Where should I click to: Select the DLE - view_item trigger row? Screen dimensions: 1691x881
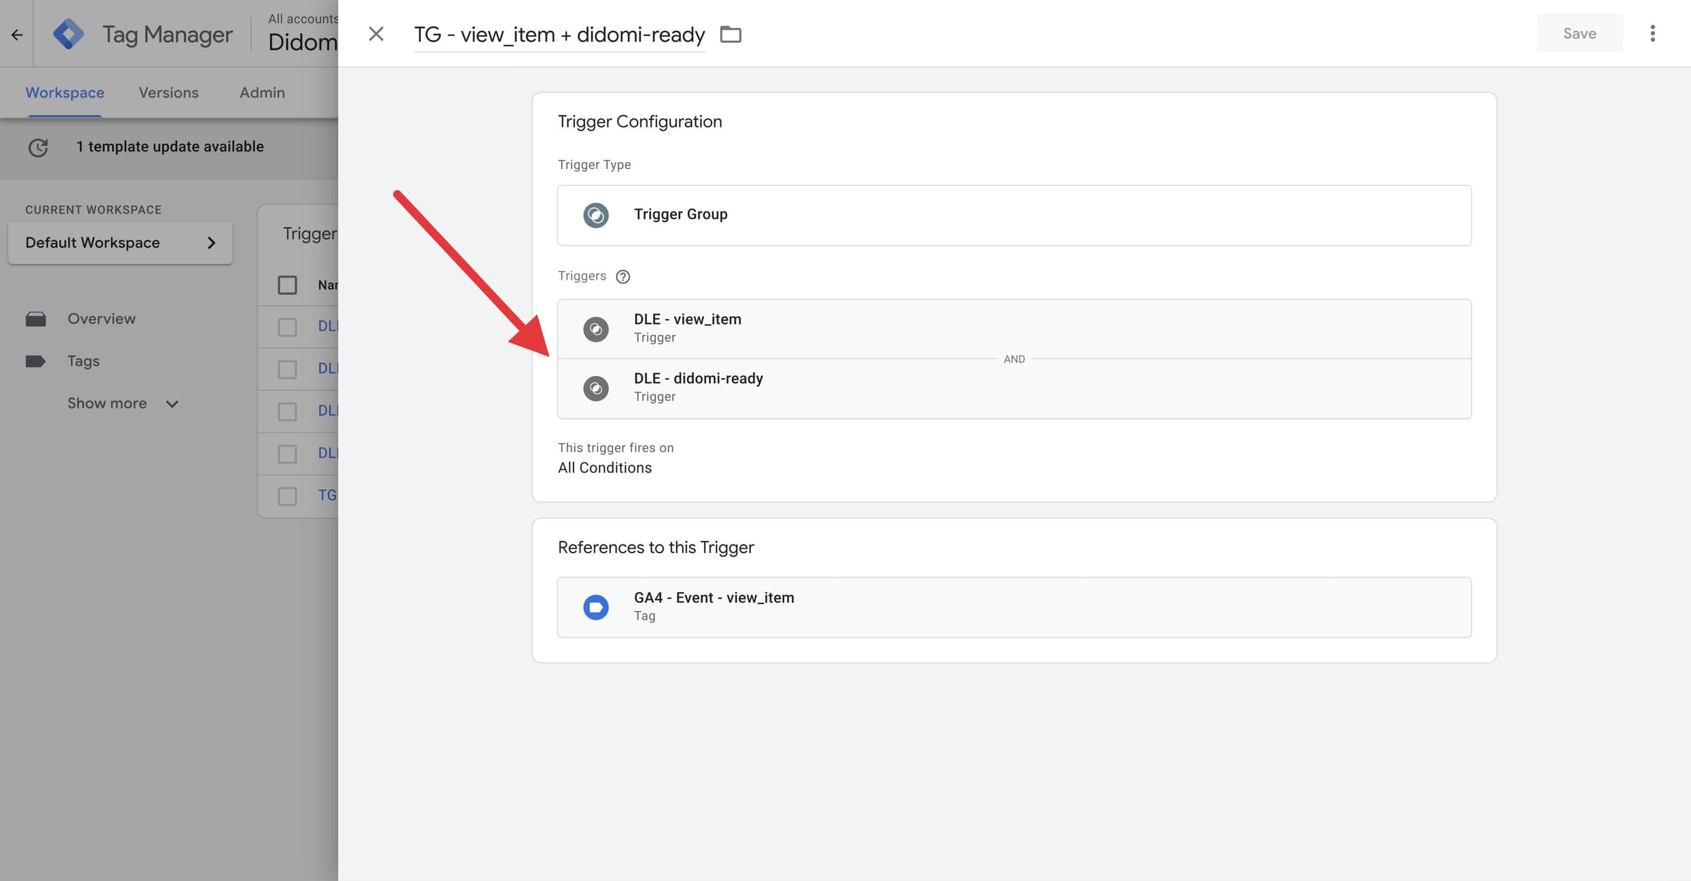[x=1014, y=329]
